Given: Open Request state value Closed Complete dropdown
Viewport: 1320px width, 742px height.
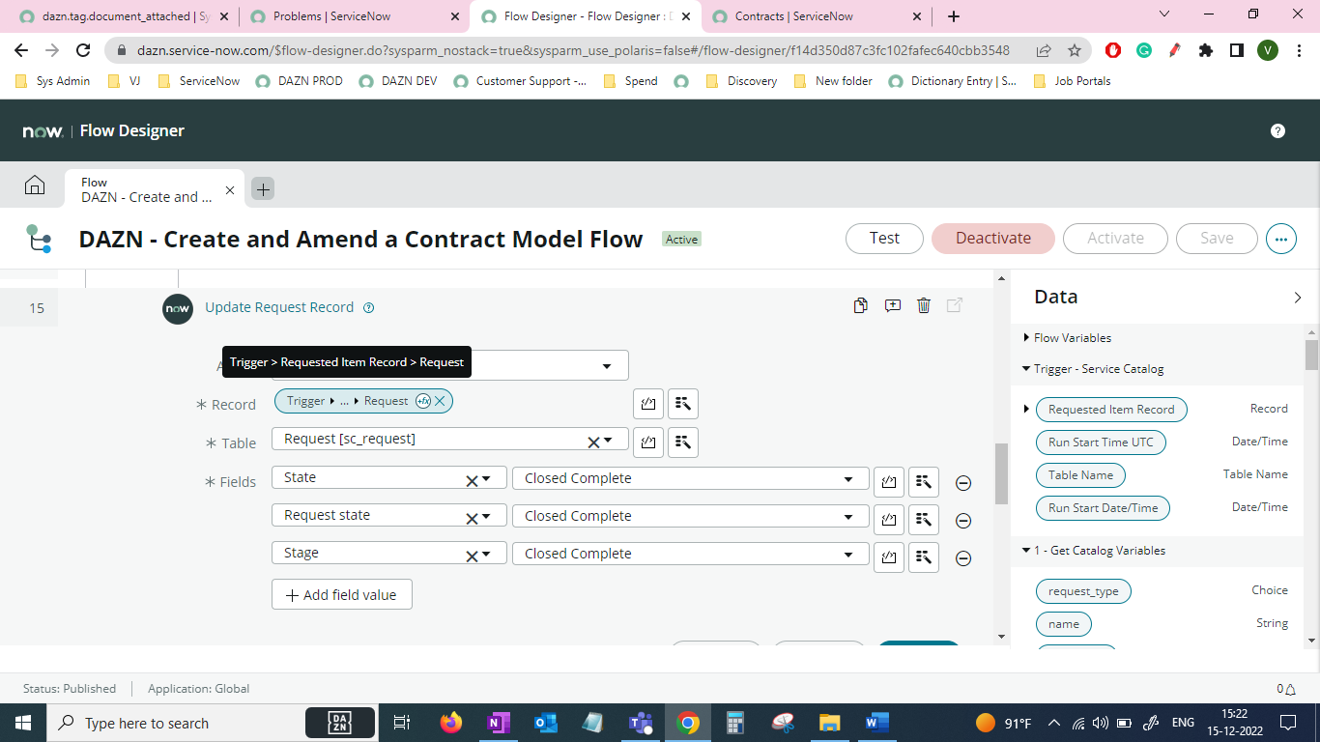Looking at the screenshot, I should tap(691, 516).
